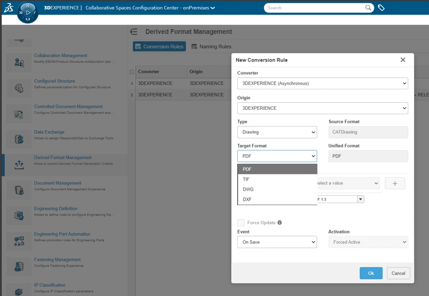Click Collaboration Management icon

[19, 63]
